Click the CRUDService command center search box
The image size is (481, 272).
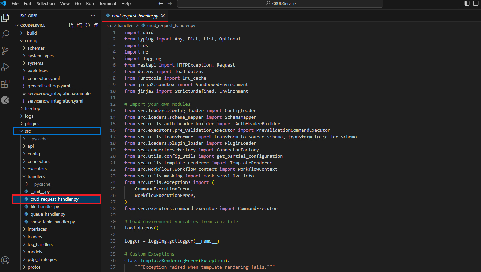280,4
